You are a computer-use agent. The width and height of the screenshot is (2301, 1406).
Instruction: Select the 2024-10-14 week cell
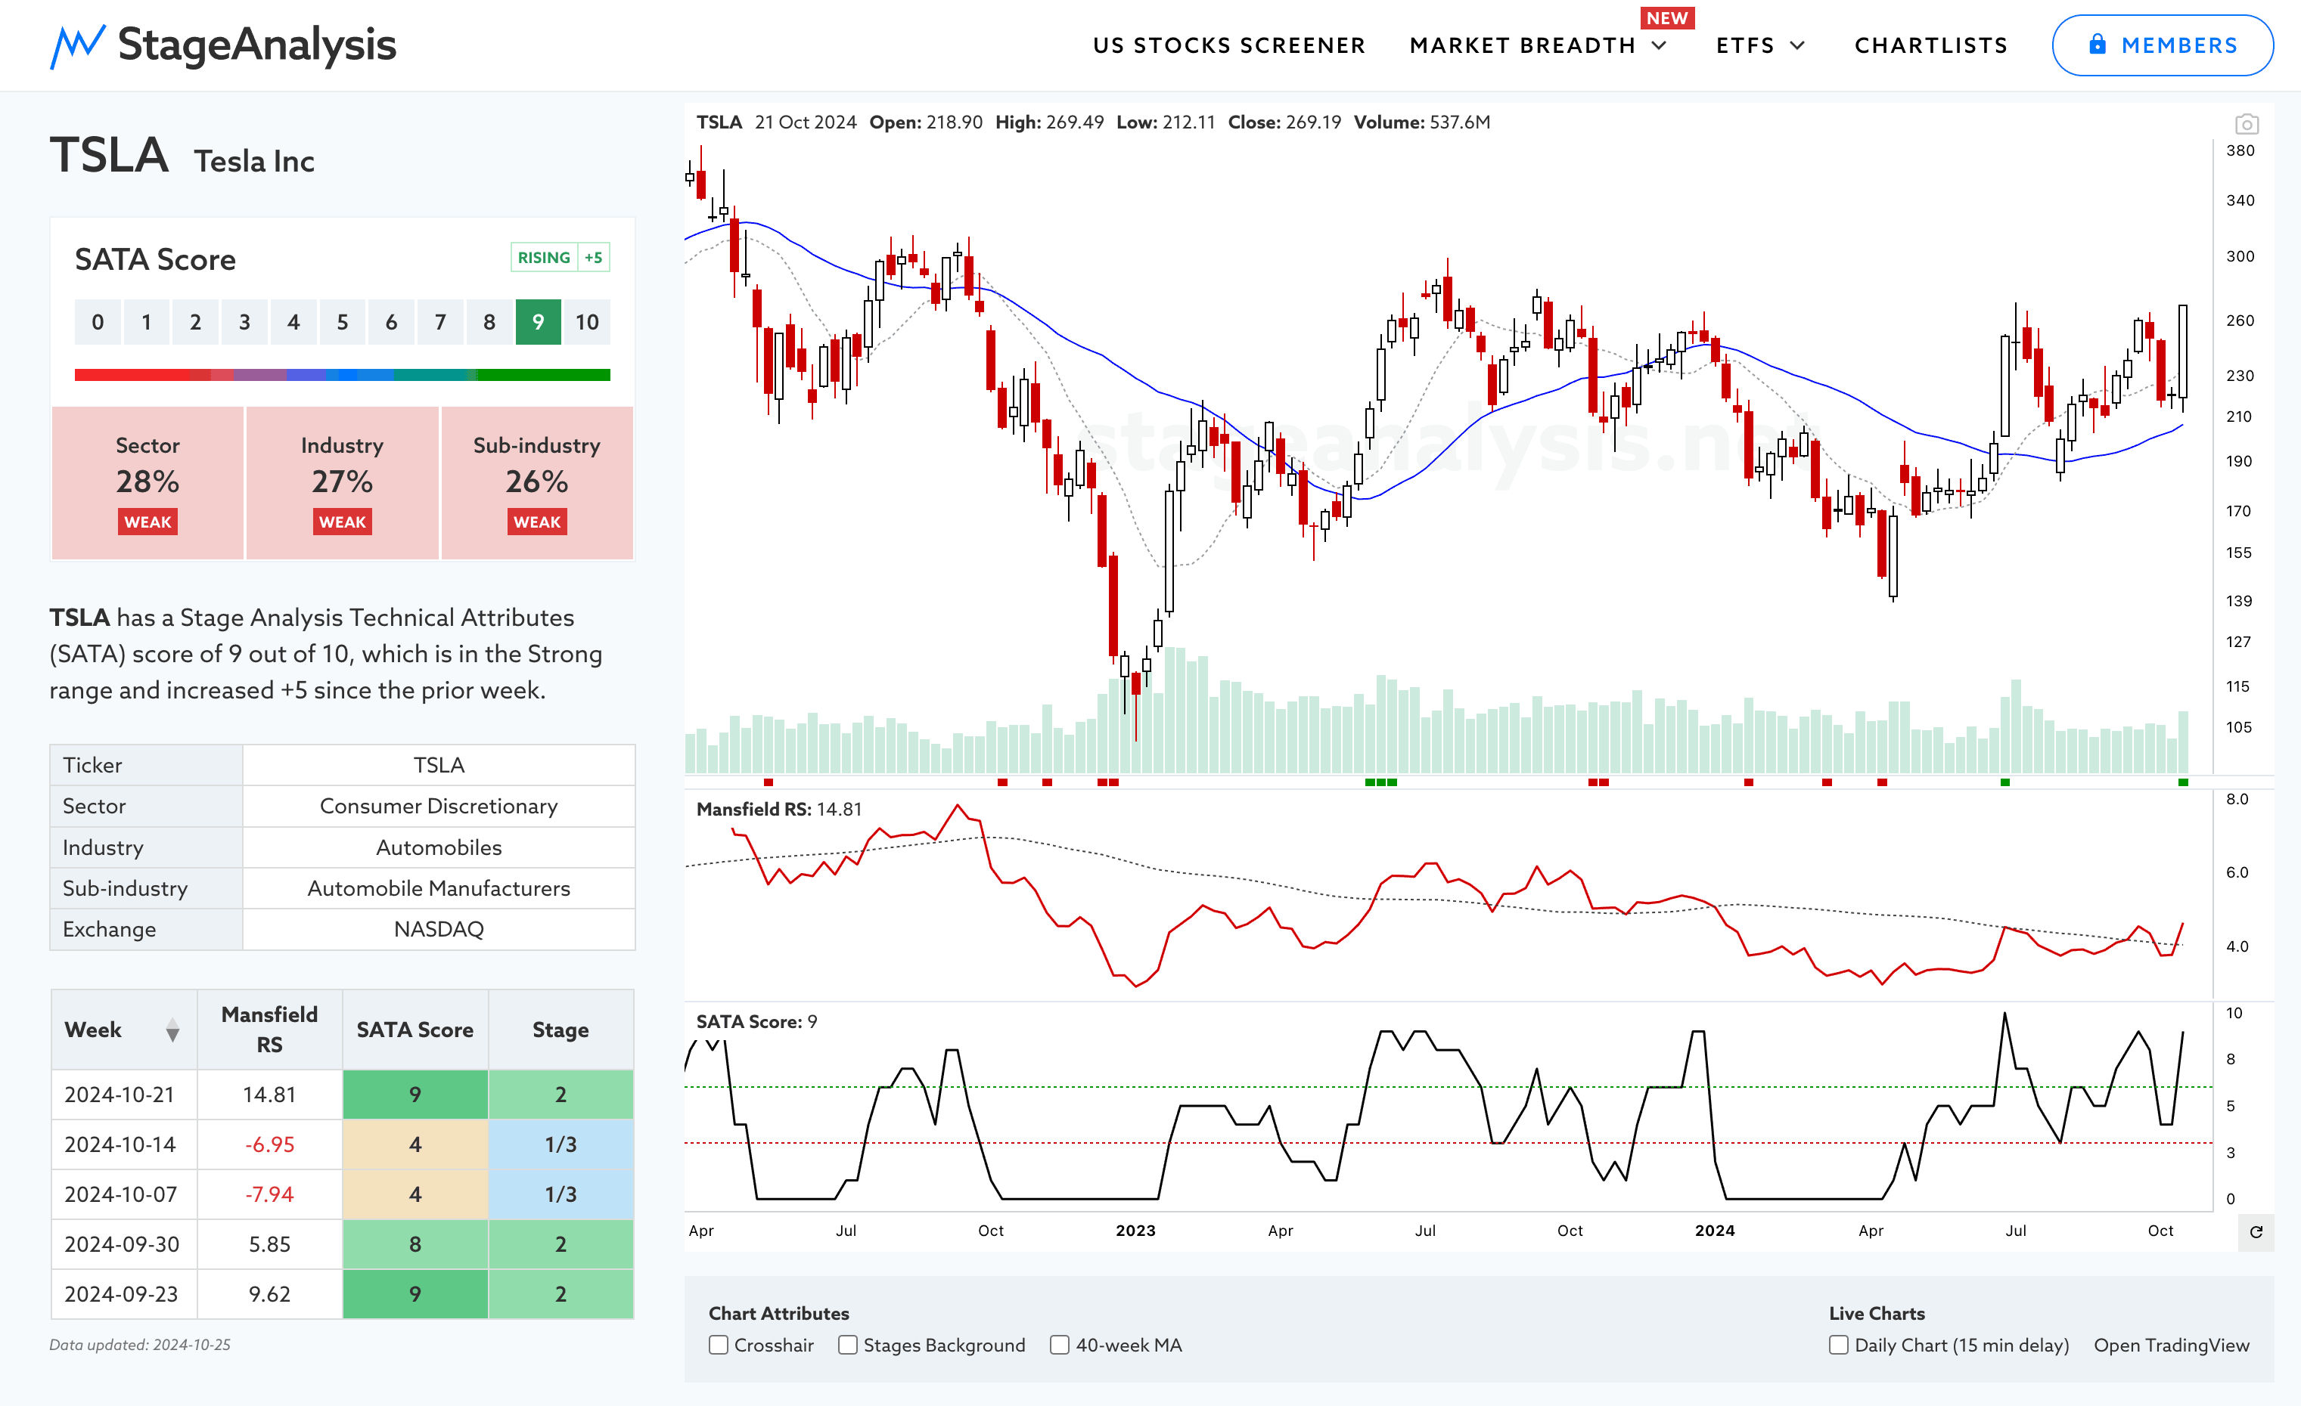click(124, 1144)
